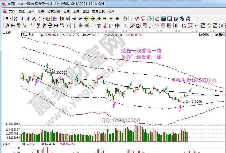The height and width of the screenshot is (153, 226).
Task: Click the percent sign tool icon
Action: (x=196, y=26)
